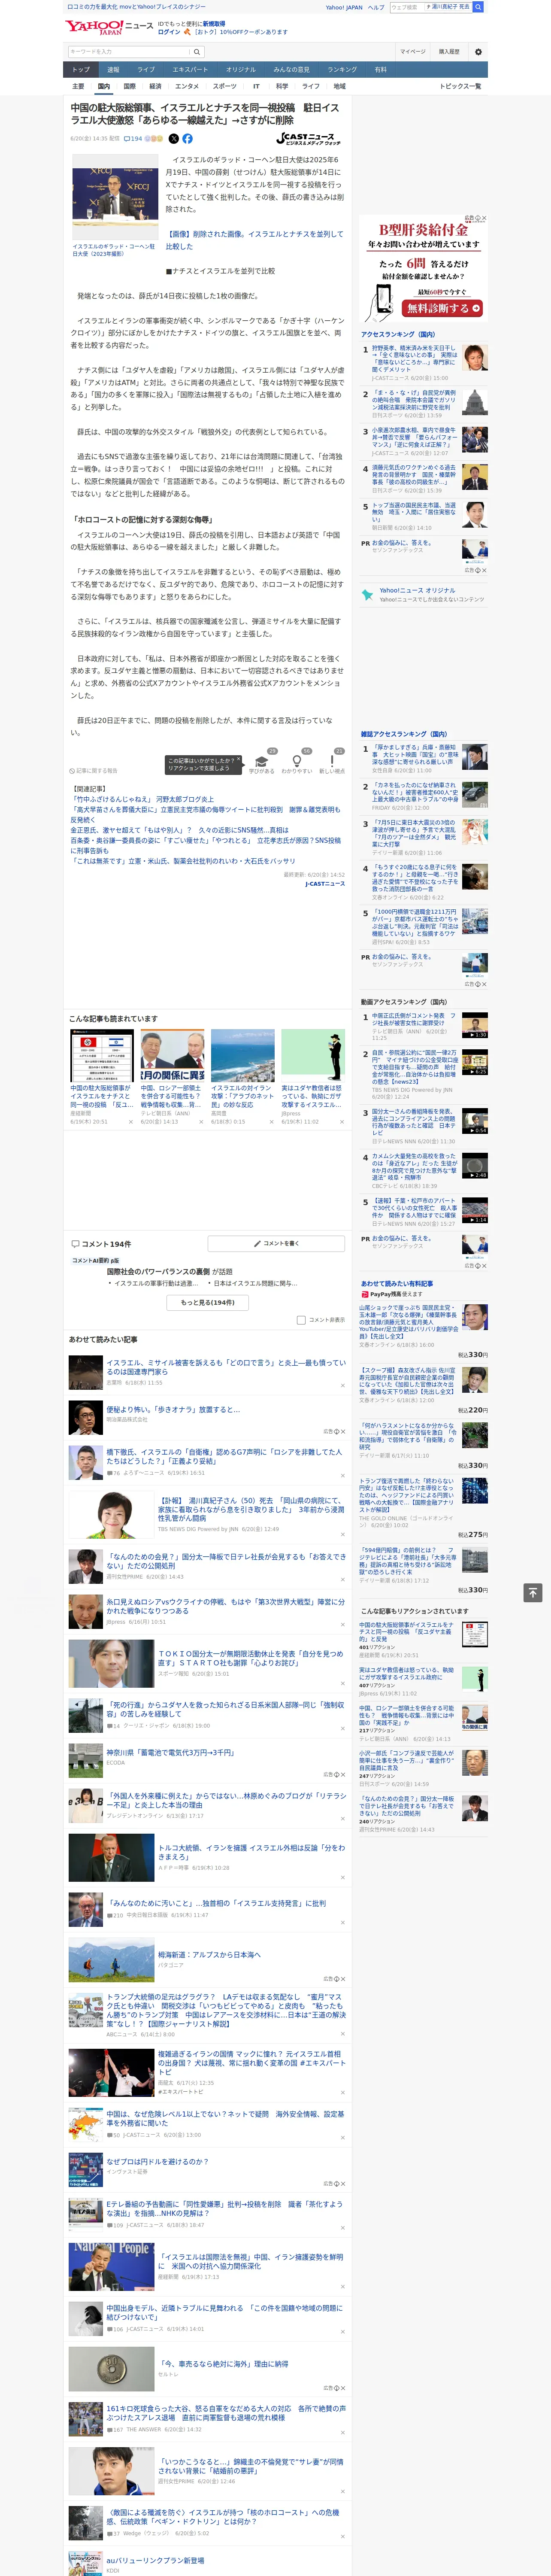Open the 【画像】削除された画像 link
This screenshot has height=2576, width=551.
click(x=254, y=240)
